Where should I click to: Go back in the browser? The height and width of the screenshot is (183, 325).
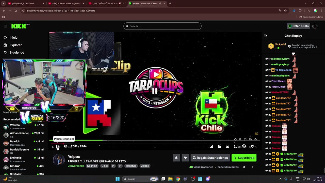pyautogui.click(x=4, y=11)
